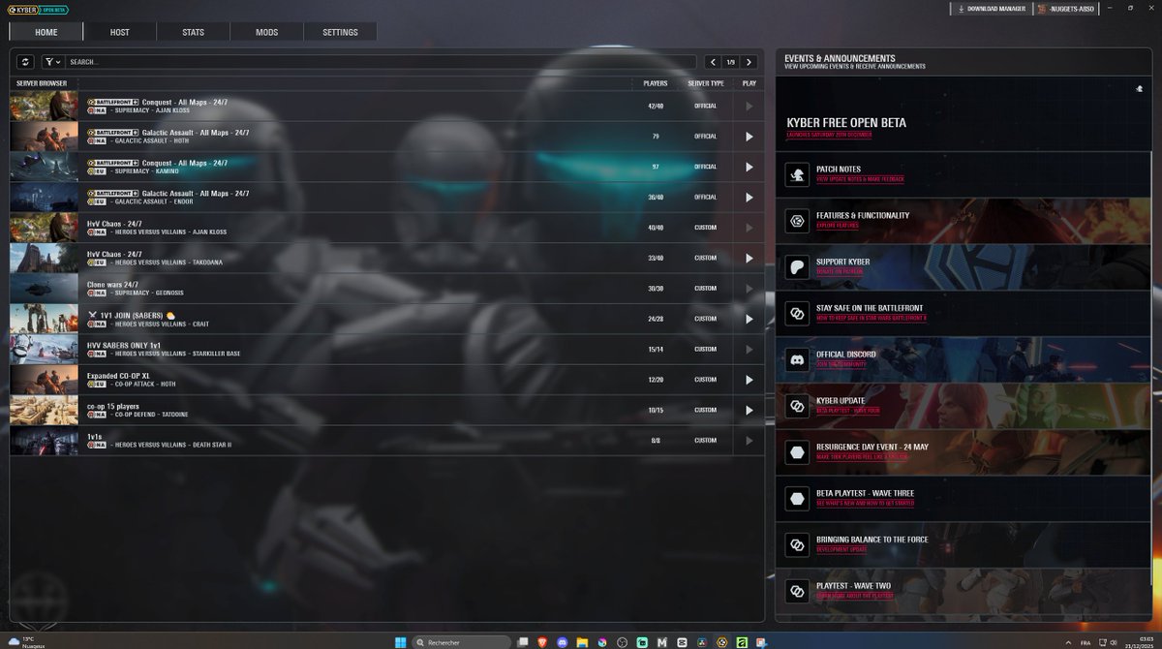Join Galactic Assault Hoth server
1162x649 pixels.
pos(749,137)
